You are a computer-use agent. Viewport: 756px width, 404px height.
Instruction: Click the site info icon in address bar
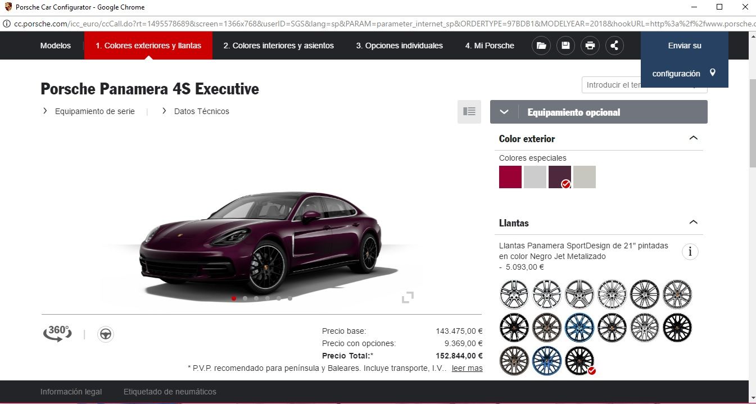click(7, 24)
